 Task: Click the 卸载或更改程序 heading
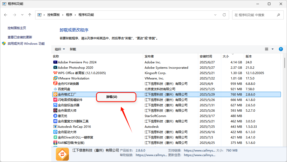pyautogui.click(x=74, y=30)
